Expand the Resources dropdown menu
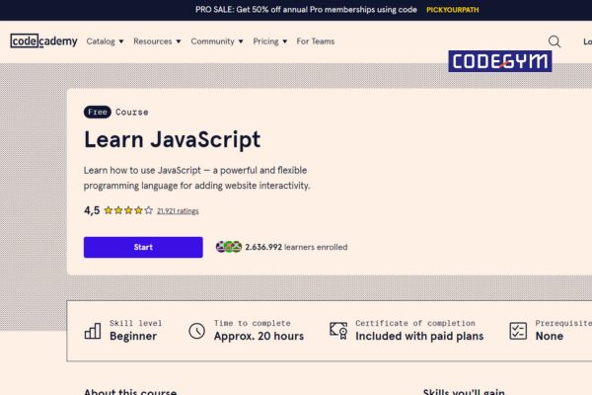592x395 pixels. (x=157, y=41)
